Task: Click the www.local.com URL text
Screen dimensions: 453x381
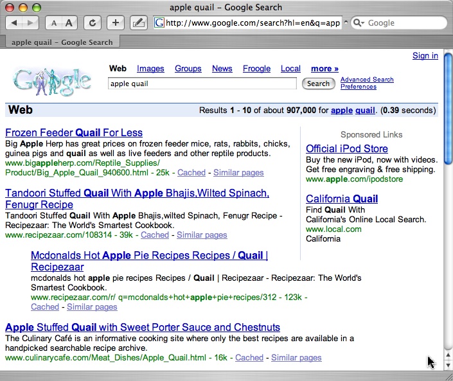Action: 333,229
